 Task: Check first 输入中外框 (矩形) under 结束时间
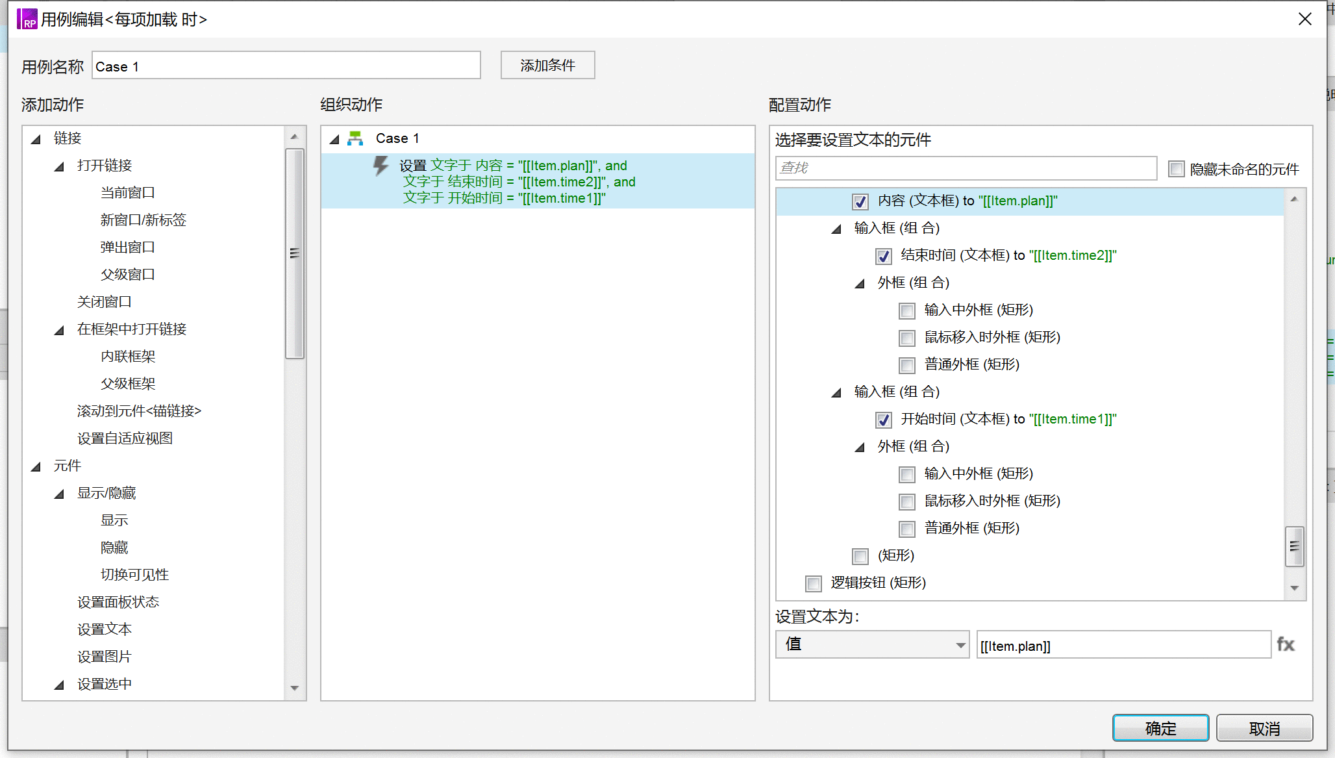(907, 311)
